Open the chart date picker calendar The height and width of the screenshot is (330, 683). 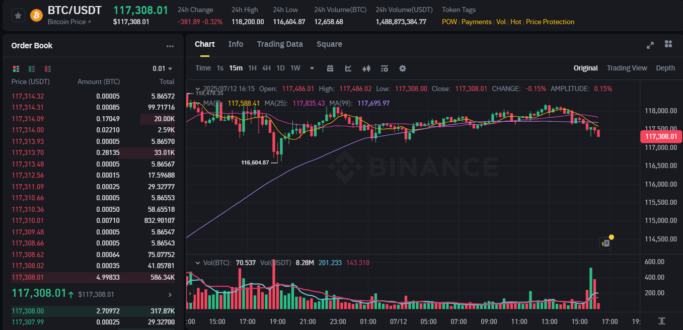pyautogui.click(x=330, y=68)
